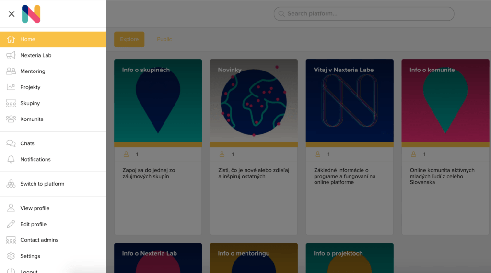The height and width of the screenshot is (273, 491).
Task: Click the megaphone icon beside Nexteria Lab
Action: click(x=11, y=55)
